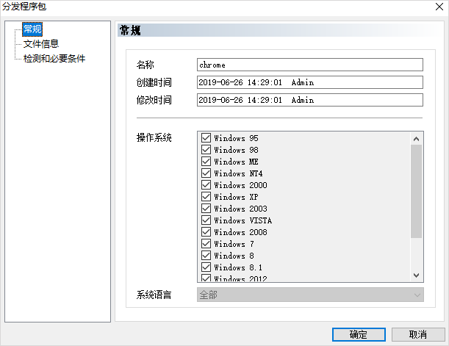Toggle the Windows 98 checkbox
This screenshot has height=346, width=449.
(x=206, y=150)
